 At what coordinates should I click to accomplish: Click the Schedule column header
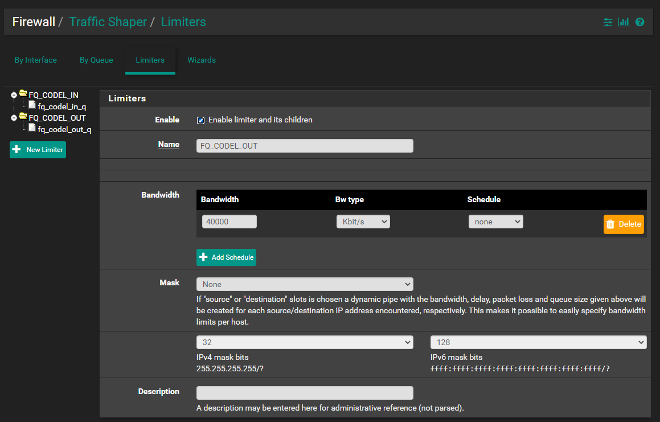[484, 200]
